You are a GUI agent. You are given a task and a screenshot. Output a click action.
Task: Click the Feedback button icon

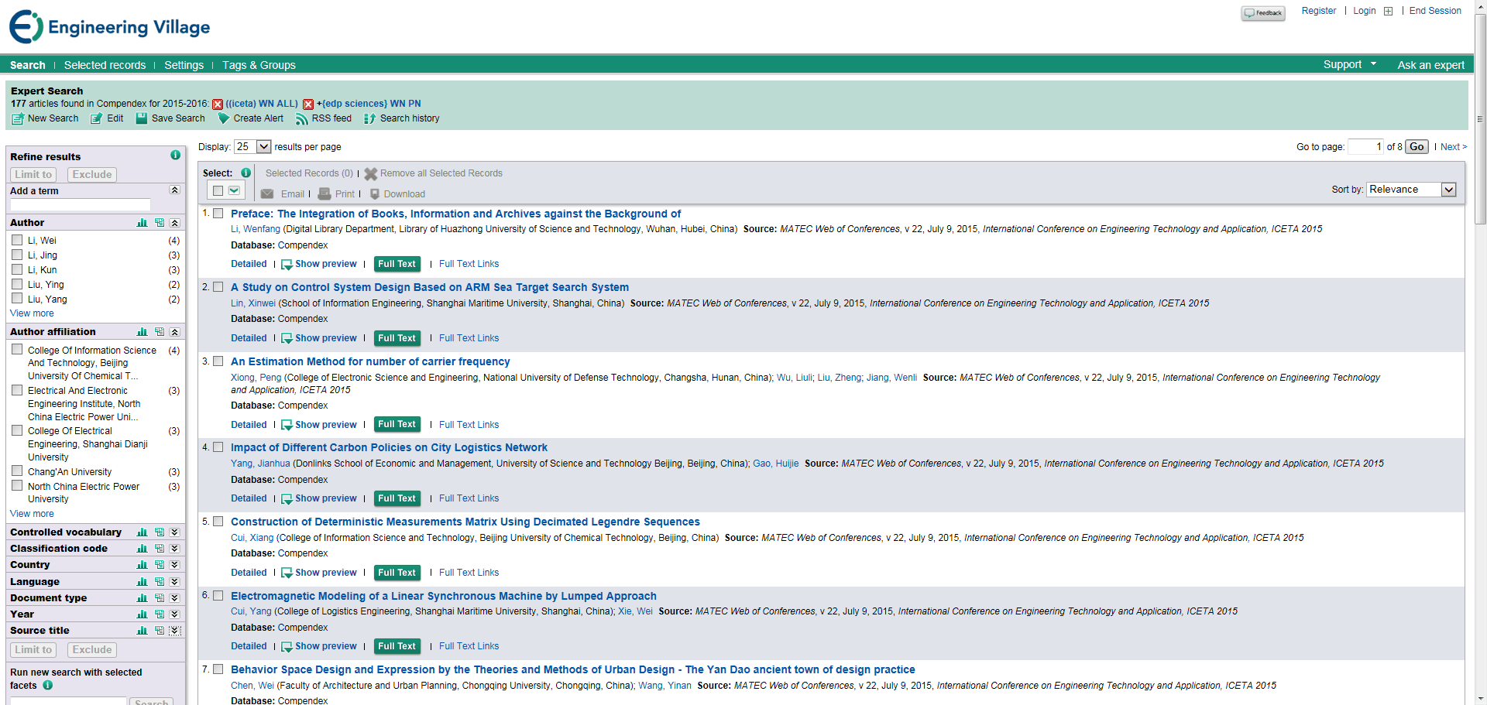pyautogui.click(x=1263, y=13)
